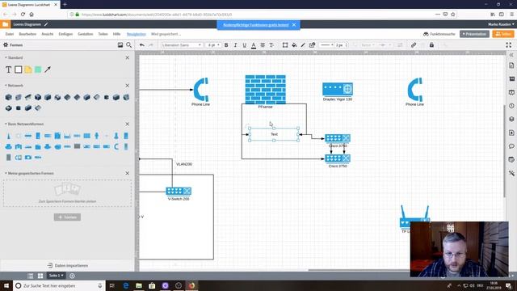Switch to list view of pages
The width and height of the screenshot is (517, 291).
[x=31, y=276]
